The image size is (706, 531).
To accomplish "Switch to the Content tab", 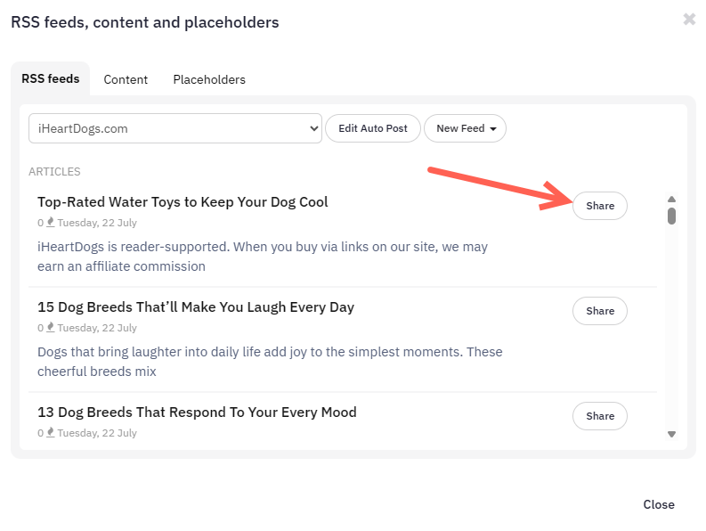I will [126, 79].
